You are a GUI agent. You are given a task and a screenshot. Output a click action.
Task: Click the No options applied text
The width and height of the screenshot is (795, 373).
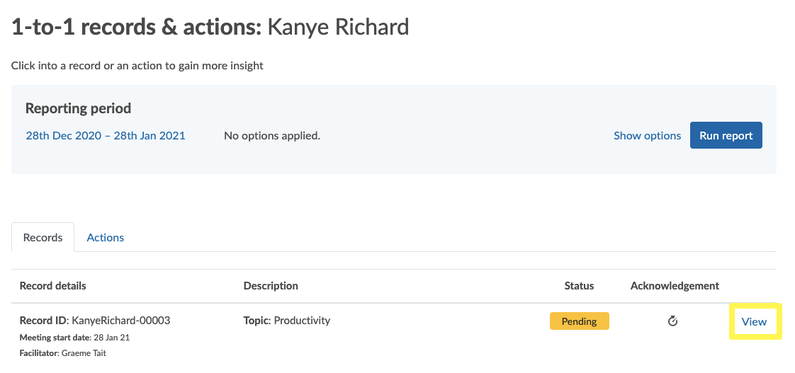tap(272, 136)
